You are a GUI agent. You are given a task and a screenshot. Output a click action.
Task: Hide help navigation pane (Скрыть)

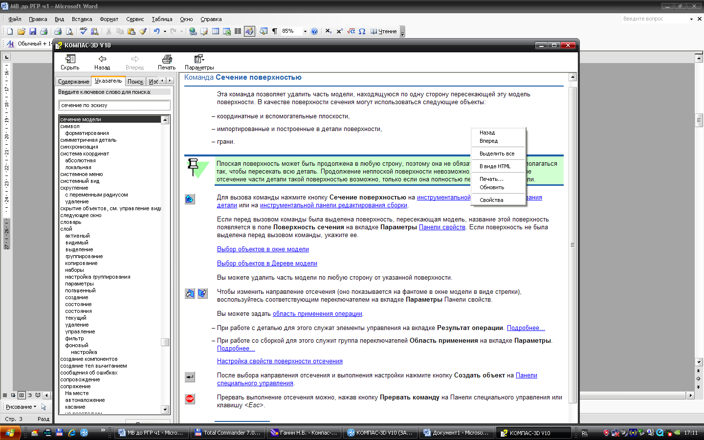pos(70,62)
